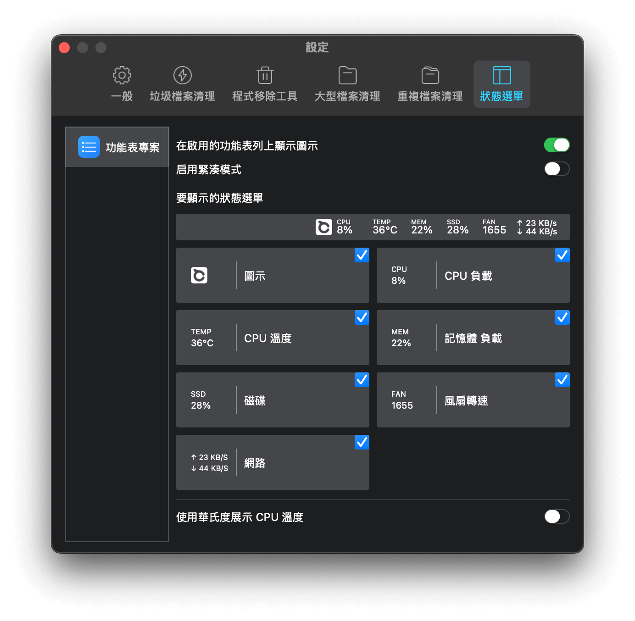Click the MEM 22% value in 記憶體 card
Viewport: 635px width, 621px height.
click(401, 338)
